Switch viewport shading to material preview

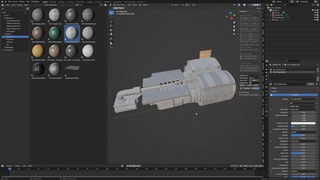click(257, 5)
